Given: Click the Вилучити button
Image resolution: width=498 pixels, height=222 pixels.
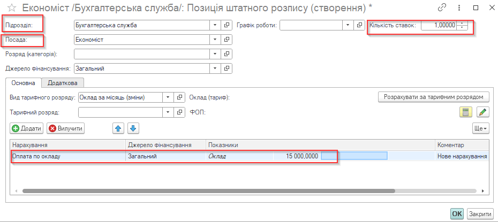Looking at the screenshot, I should [66, 128].
